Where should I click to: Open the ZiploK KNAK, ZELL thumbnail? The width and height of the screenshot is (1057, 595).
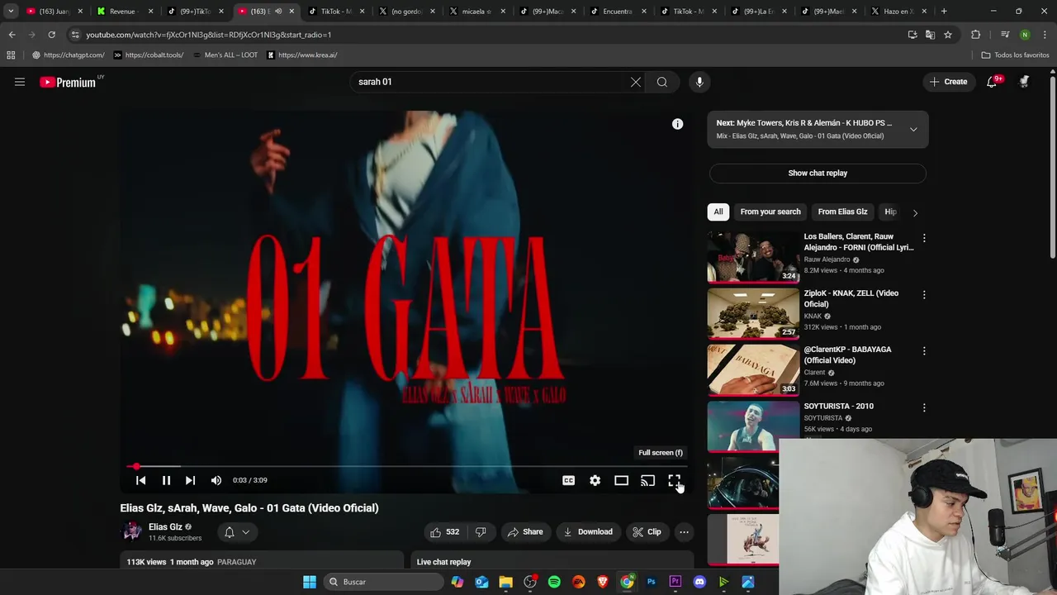753,313
